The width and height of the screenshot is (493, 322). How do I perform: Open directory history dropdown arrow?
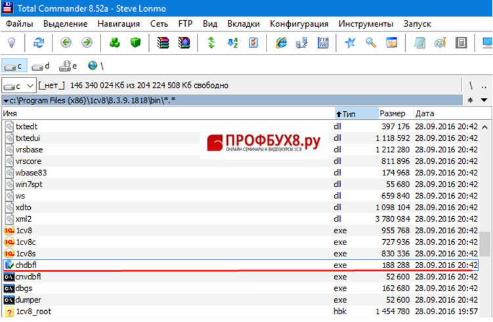tap(484, 100)
